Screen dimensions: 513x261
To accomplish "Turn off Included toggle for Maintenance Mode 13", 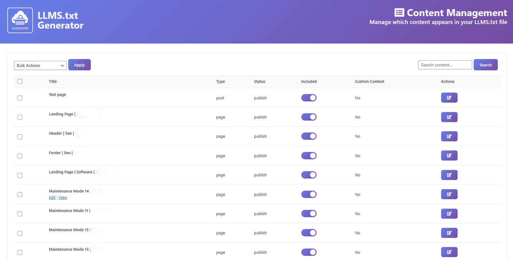I will tap(309, 252).
